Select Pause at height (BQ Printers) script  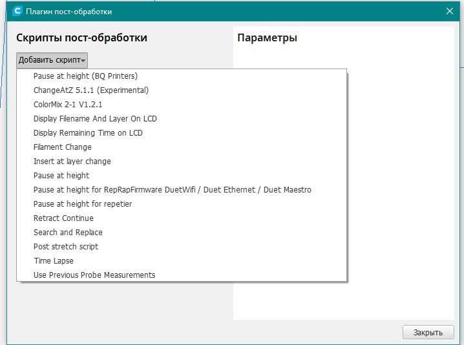tap(182, 76)
